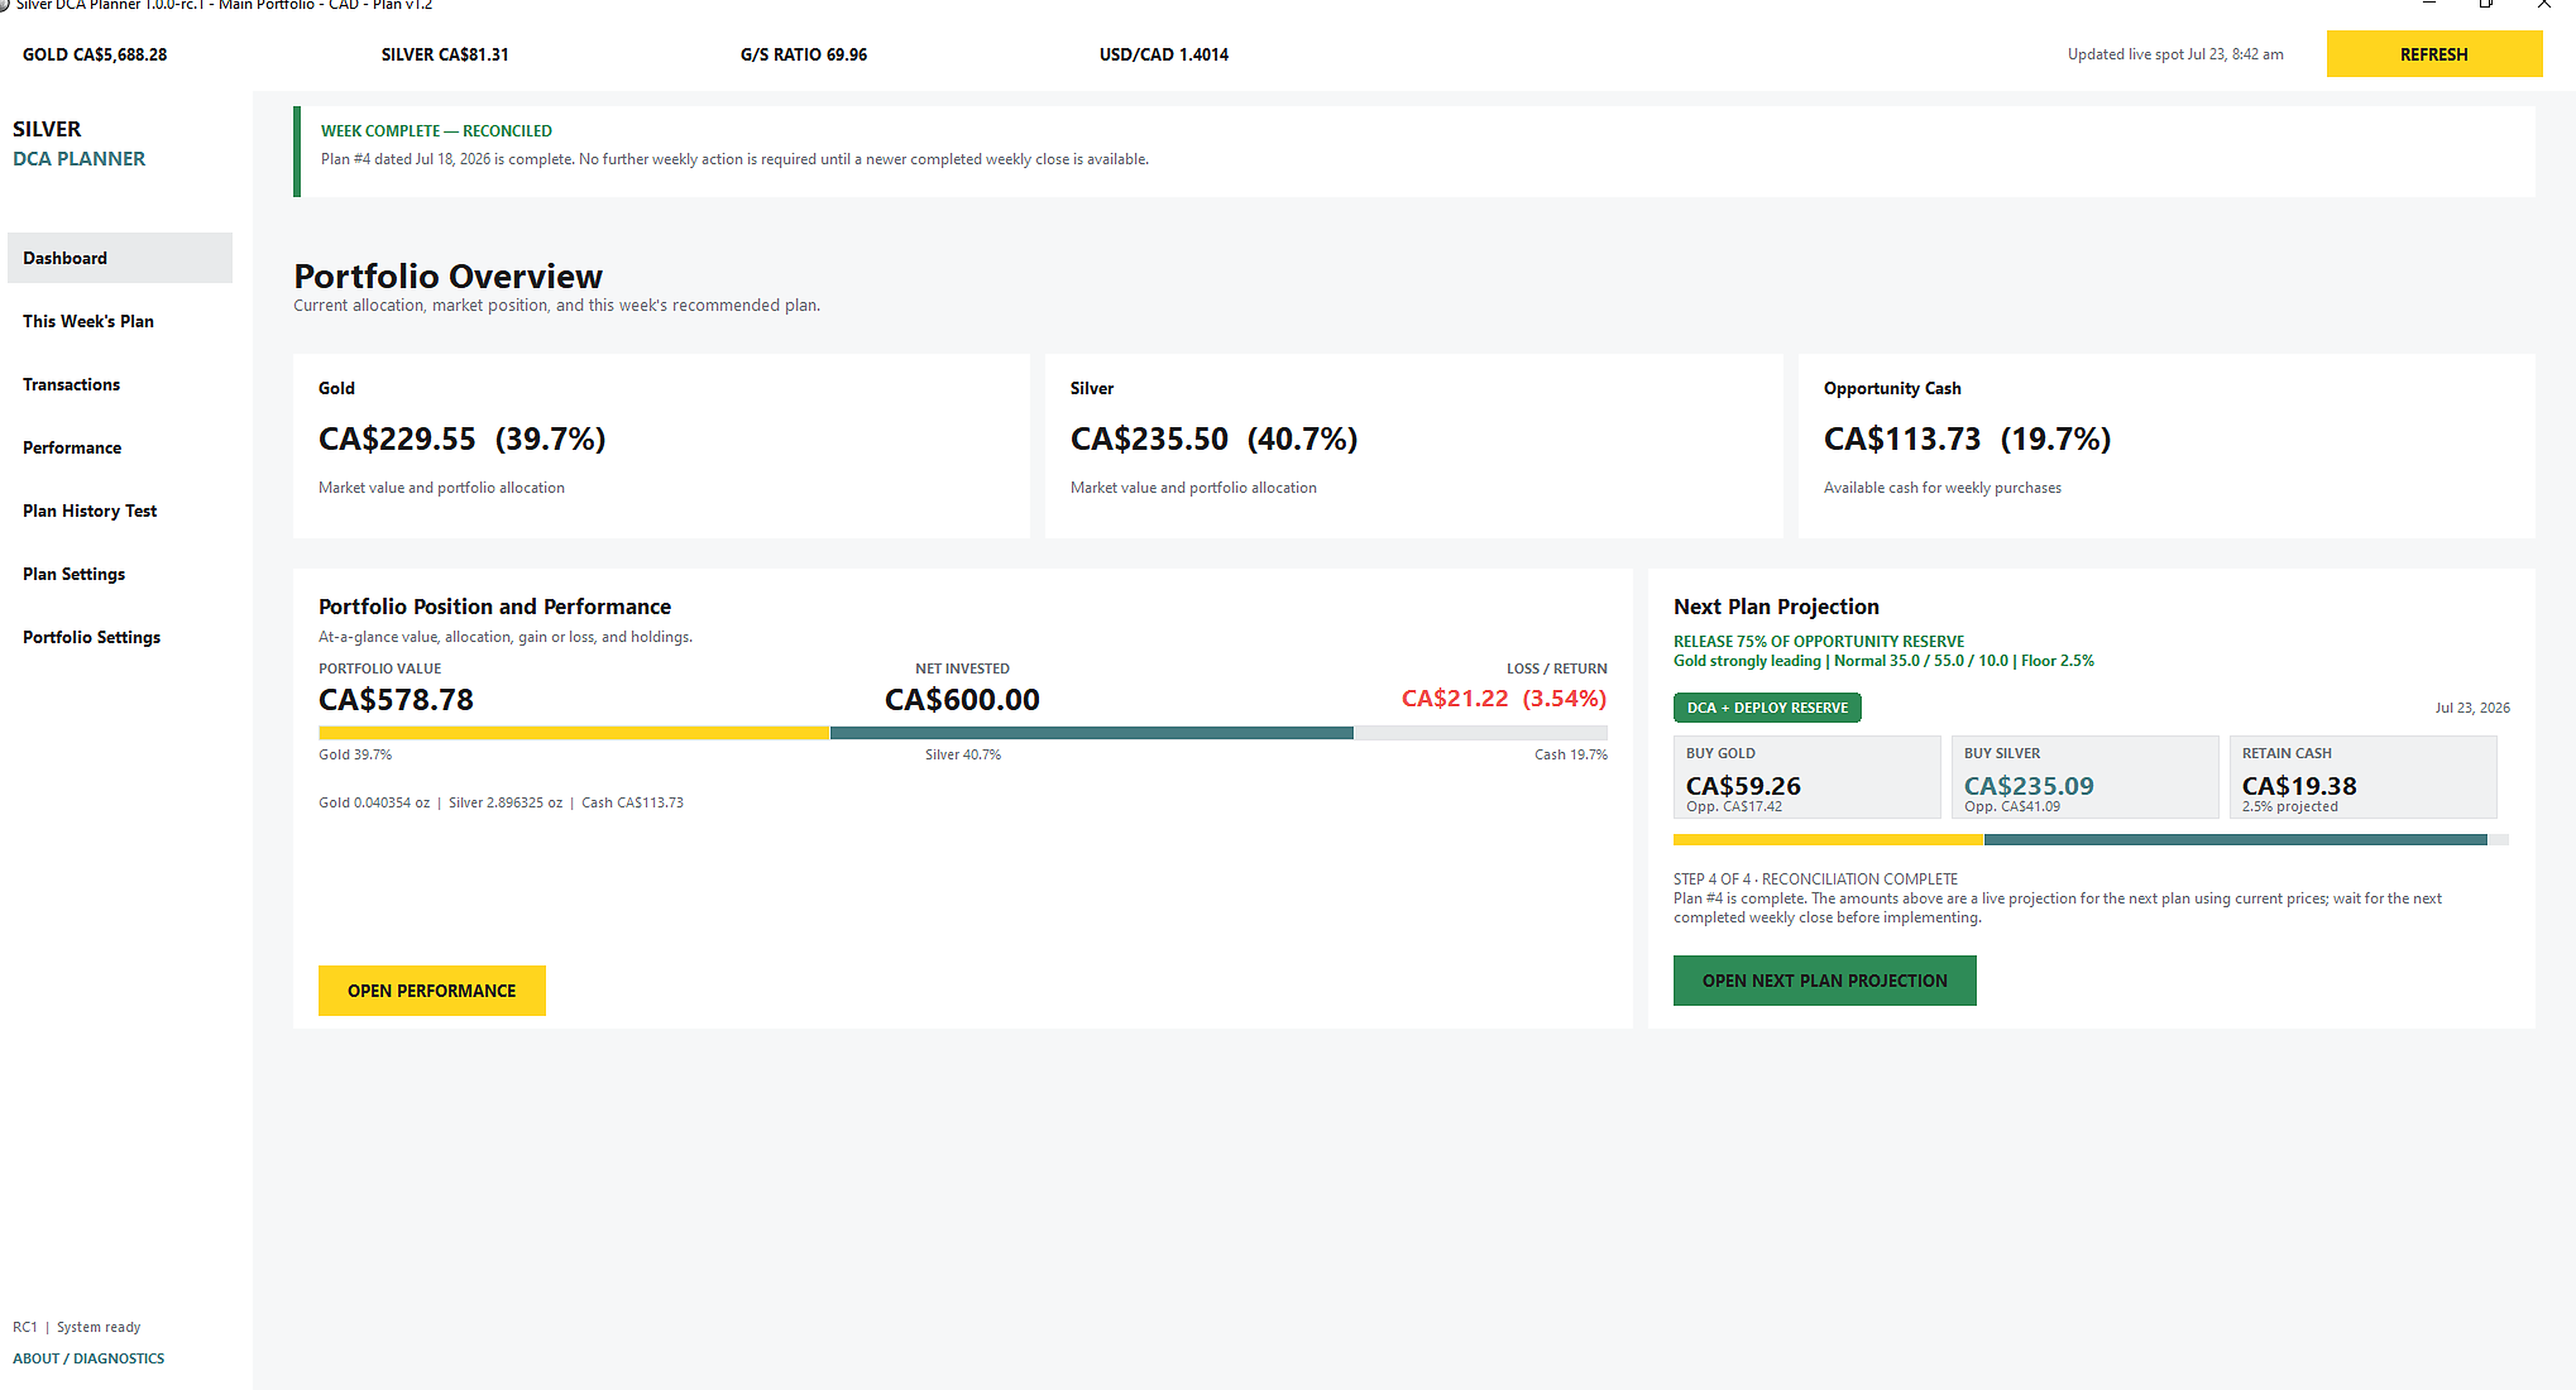
Task: Click the SILVER DCA PLANNER logo text
Action: (x=79, y=144)
